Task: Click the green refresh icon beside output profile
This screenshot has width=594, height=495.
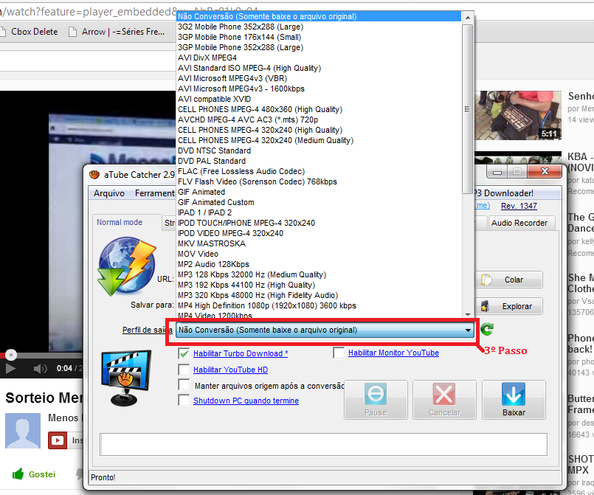Action: tap(487, 329)
